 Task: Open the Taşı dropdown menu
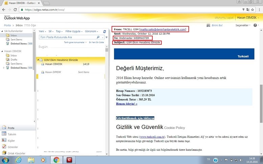pos(59,31)
